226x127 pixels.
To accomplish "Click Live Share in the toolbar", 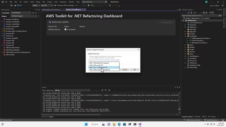I will coord(215,6).
